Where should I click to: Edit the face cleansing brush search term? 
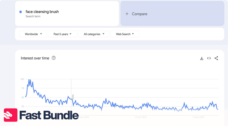(42, 12)
